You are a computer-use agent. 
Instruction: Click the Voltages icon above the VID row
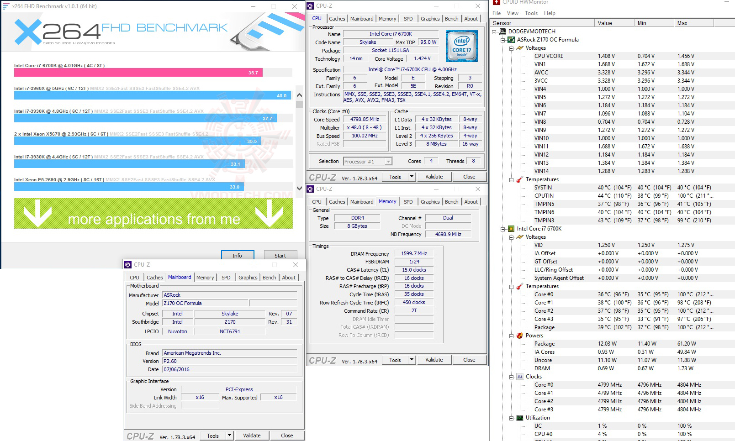click(520, 237)
